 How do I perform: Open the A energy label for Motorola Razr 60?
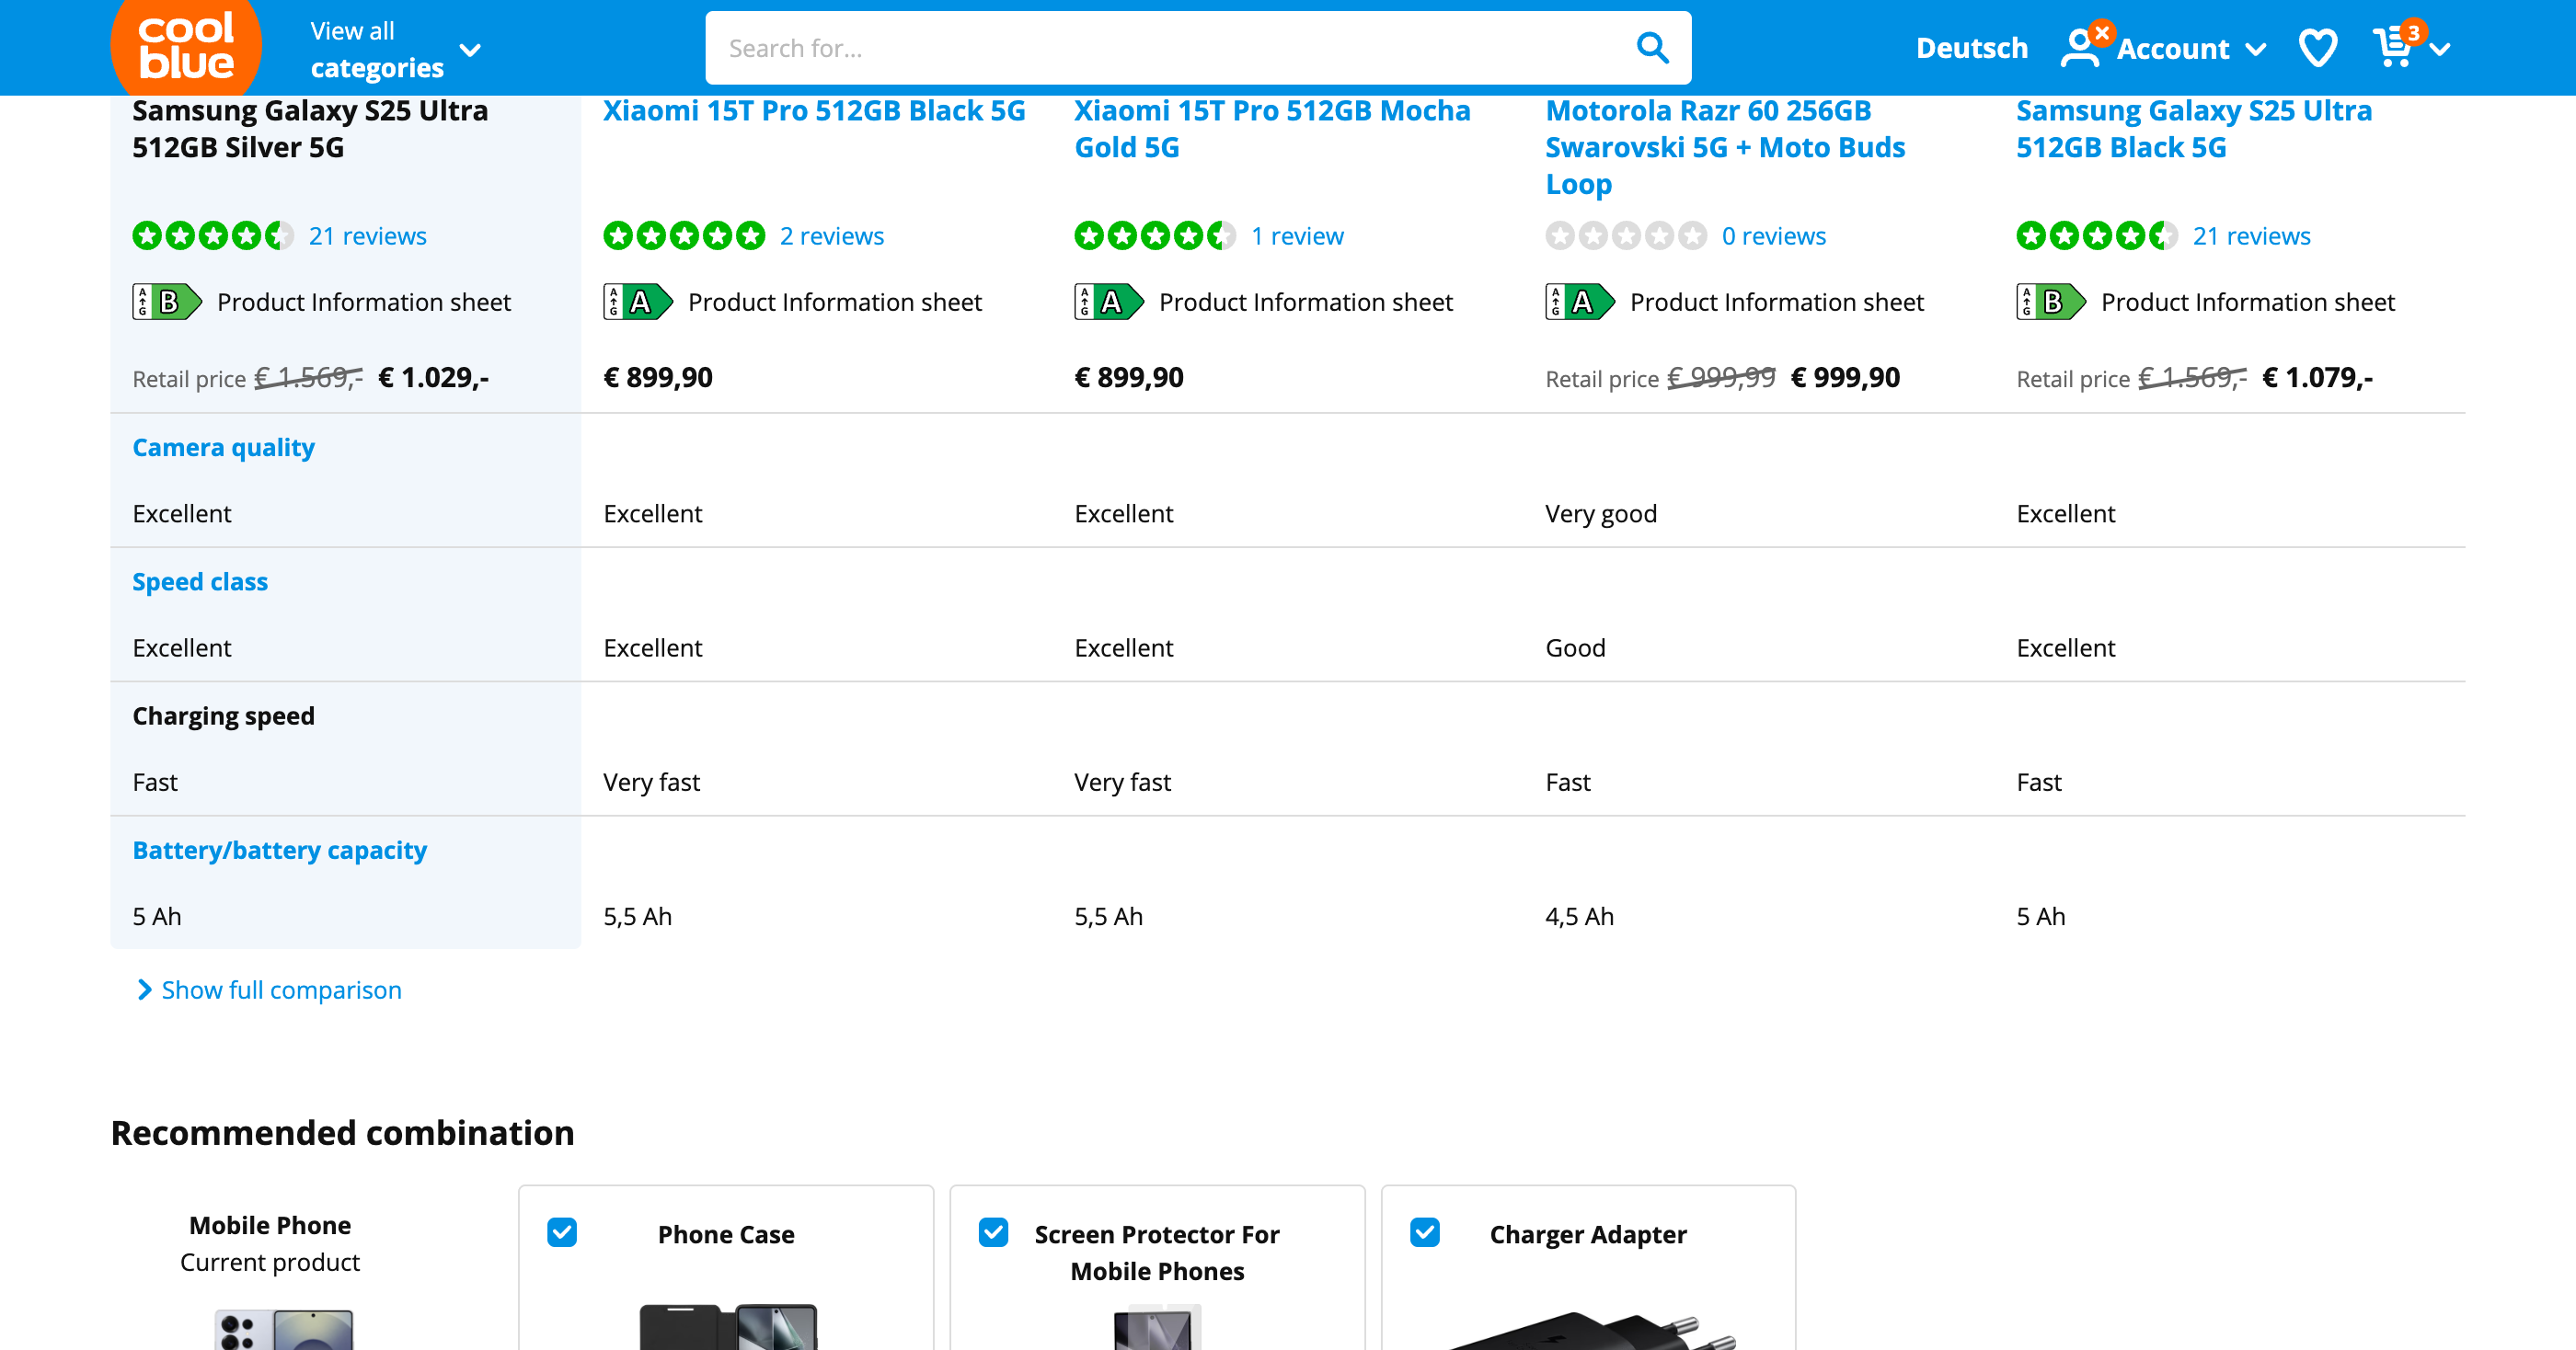[1580, 302]
